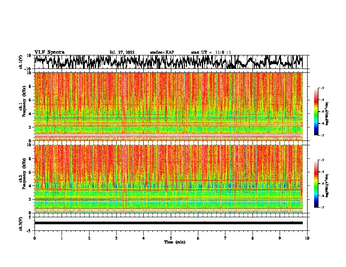The height and width of the screenshot is (267, 346).
Task: Click the "6" kHz tick of ch.1 spectrogram
Action: coord(30,100)
